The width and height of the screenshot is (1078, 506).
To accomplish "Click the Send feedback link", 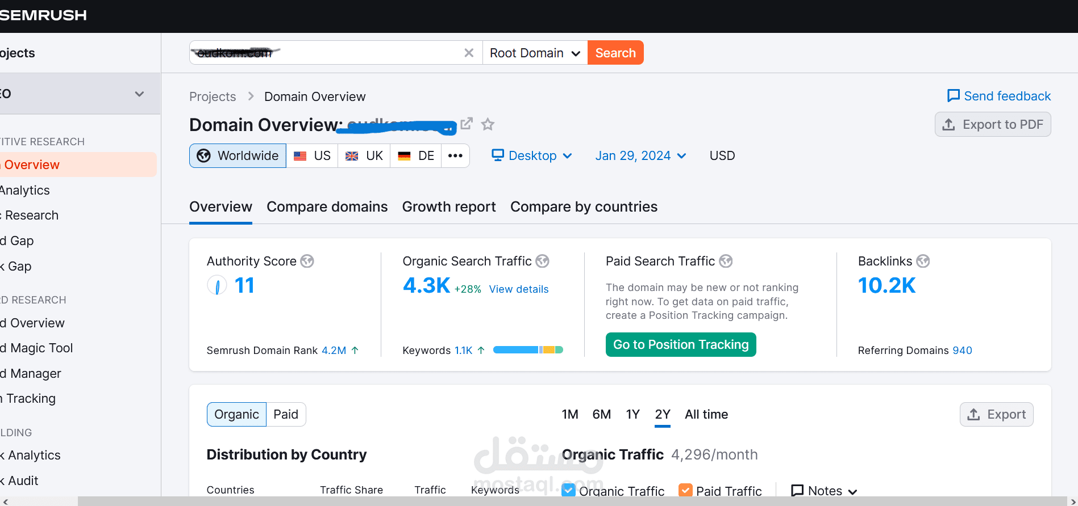I will pos(999,96).
